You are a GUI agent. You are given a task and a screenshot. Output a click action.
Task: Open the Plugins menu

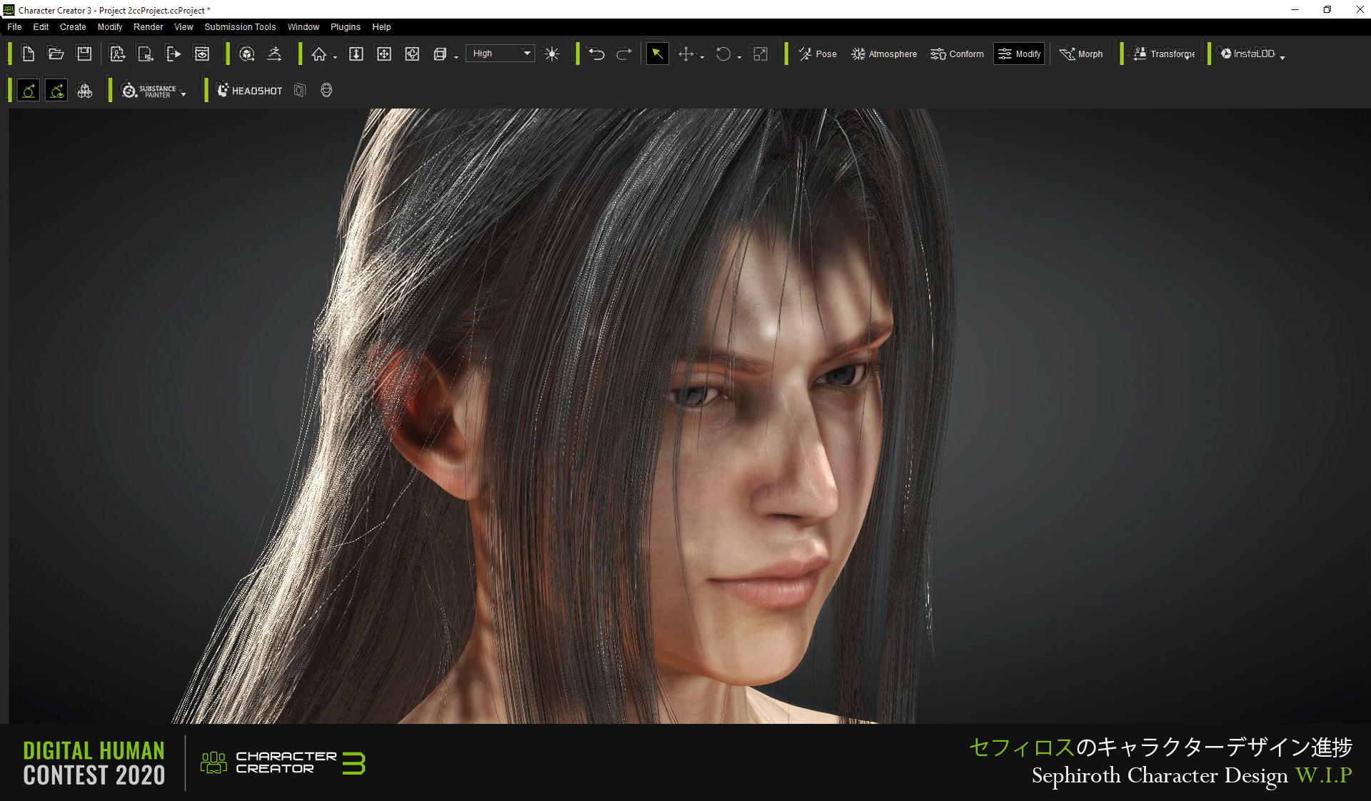[x=346, y=27]
